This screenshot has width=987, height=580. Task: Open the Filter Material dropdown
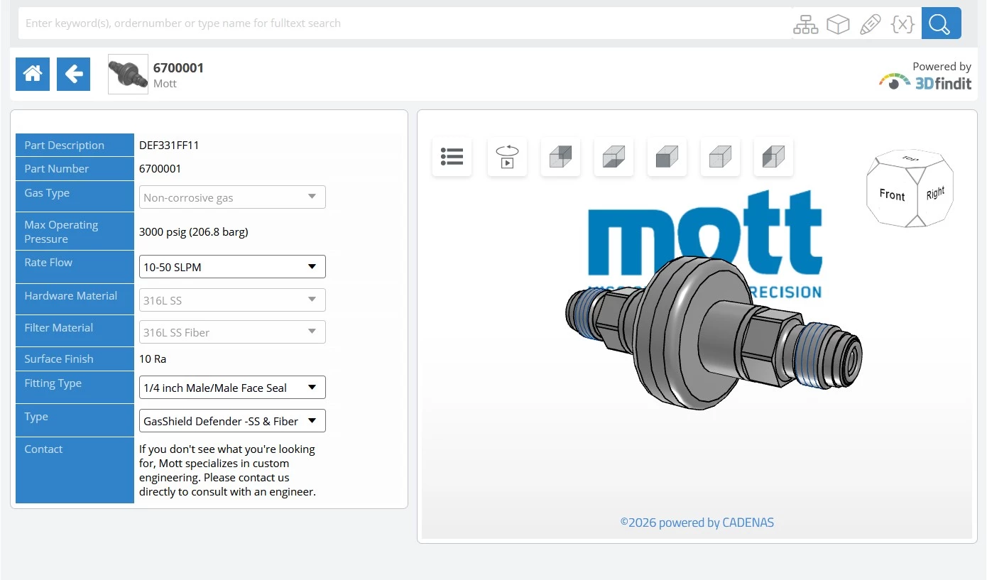click(232, 332)
